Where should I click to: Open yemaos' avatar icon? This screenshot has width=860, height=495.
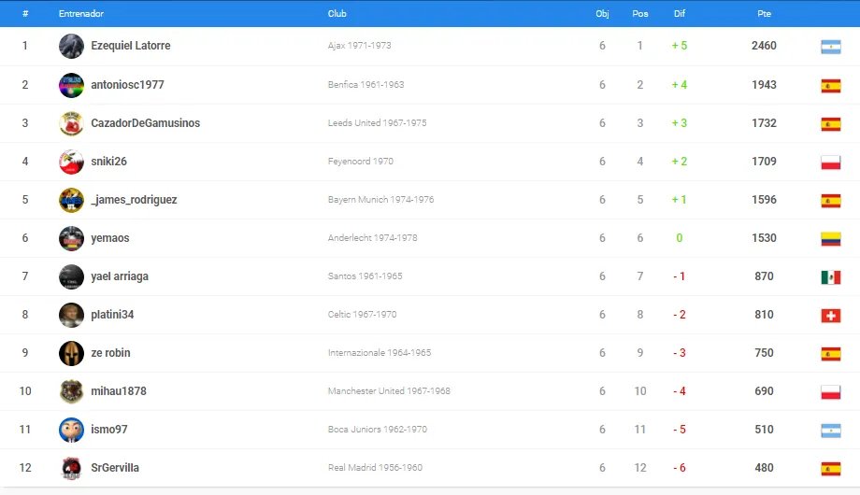(x=71, y=238)
